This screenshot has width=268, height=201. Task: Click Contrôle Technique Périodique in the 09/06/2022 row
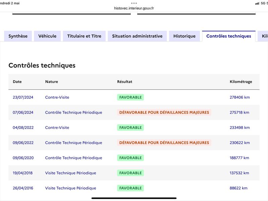(x=73, y=143)
